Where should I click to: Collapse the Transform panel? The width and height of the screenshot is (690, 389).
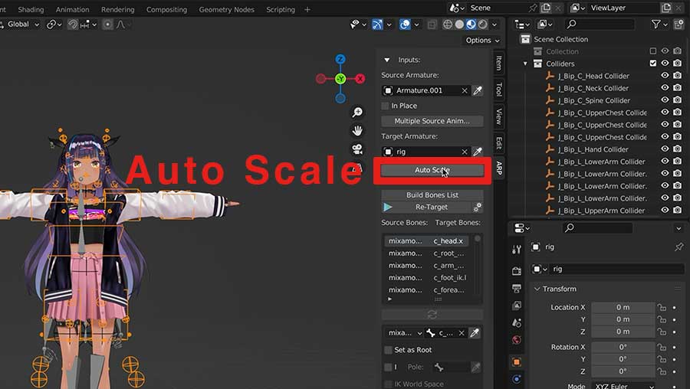click(537, 289)
